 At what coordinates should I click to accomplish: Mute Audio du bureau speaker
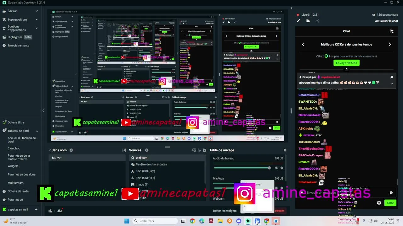276,168
